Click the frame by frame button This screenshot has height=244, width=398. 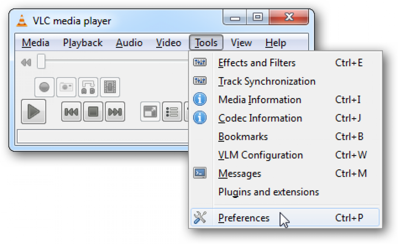(x=110, y=87)
